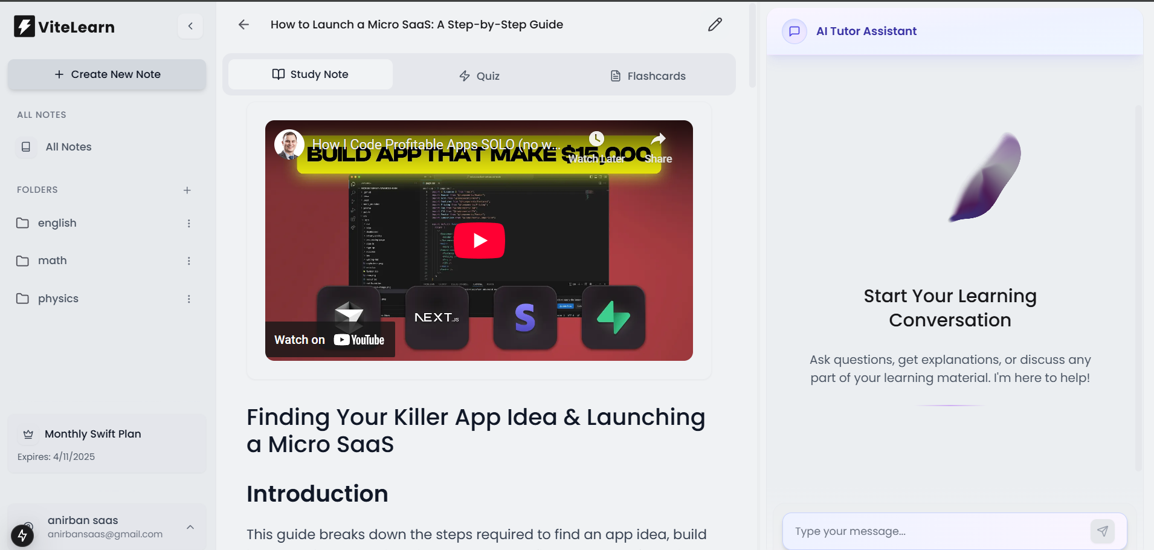Expand the anirban saas account menu
This screenshot has height=550, width=1154.
[190, 527]
